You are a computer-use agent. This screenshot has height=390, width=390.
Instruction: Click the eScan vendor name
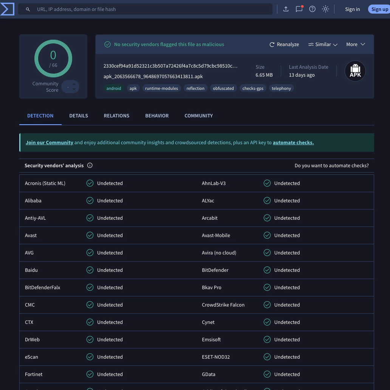tap(31, 357)
